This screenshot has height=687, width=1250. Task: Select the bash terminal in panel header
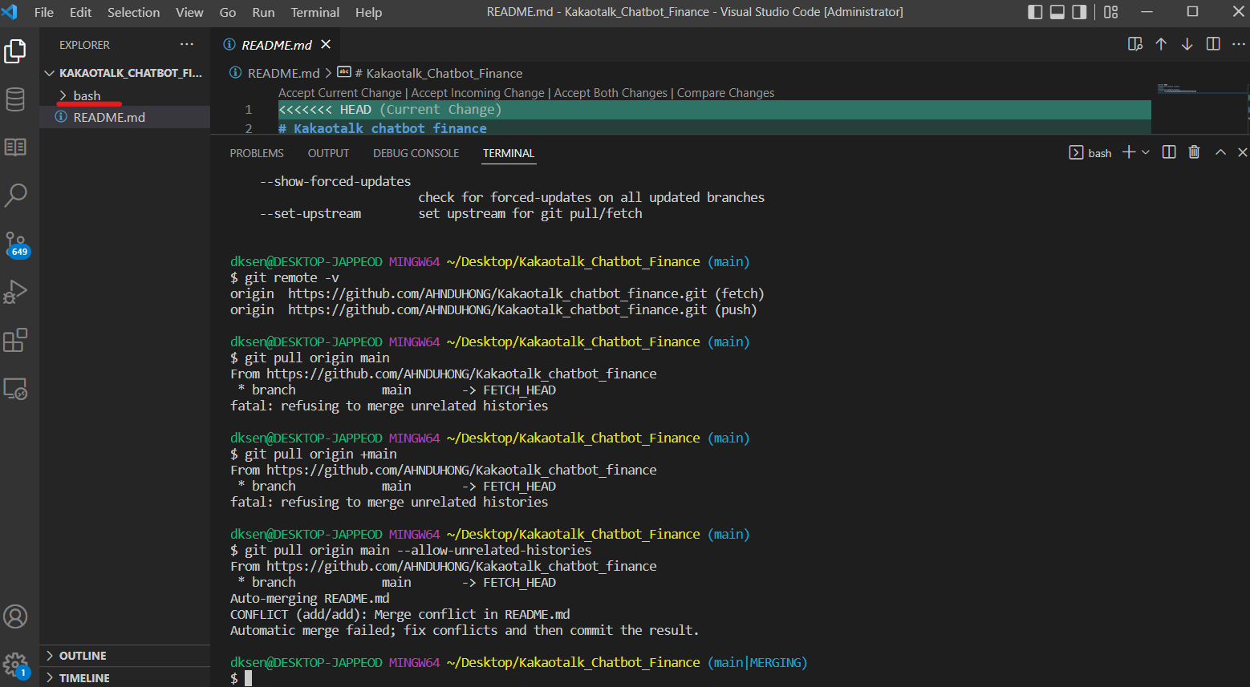(1090, 152)
